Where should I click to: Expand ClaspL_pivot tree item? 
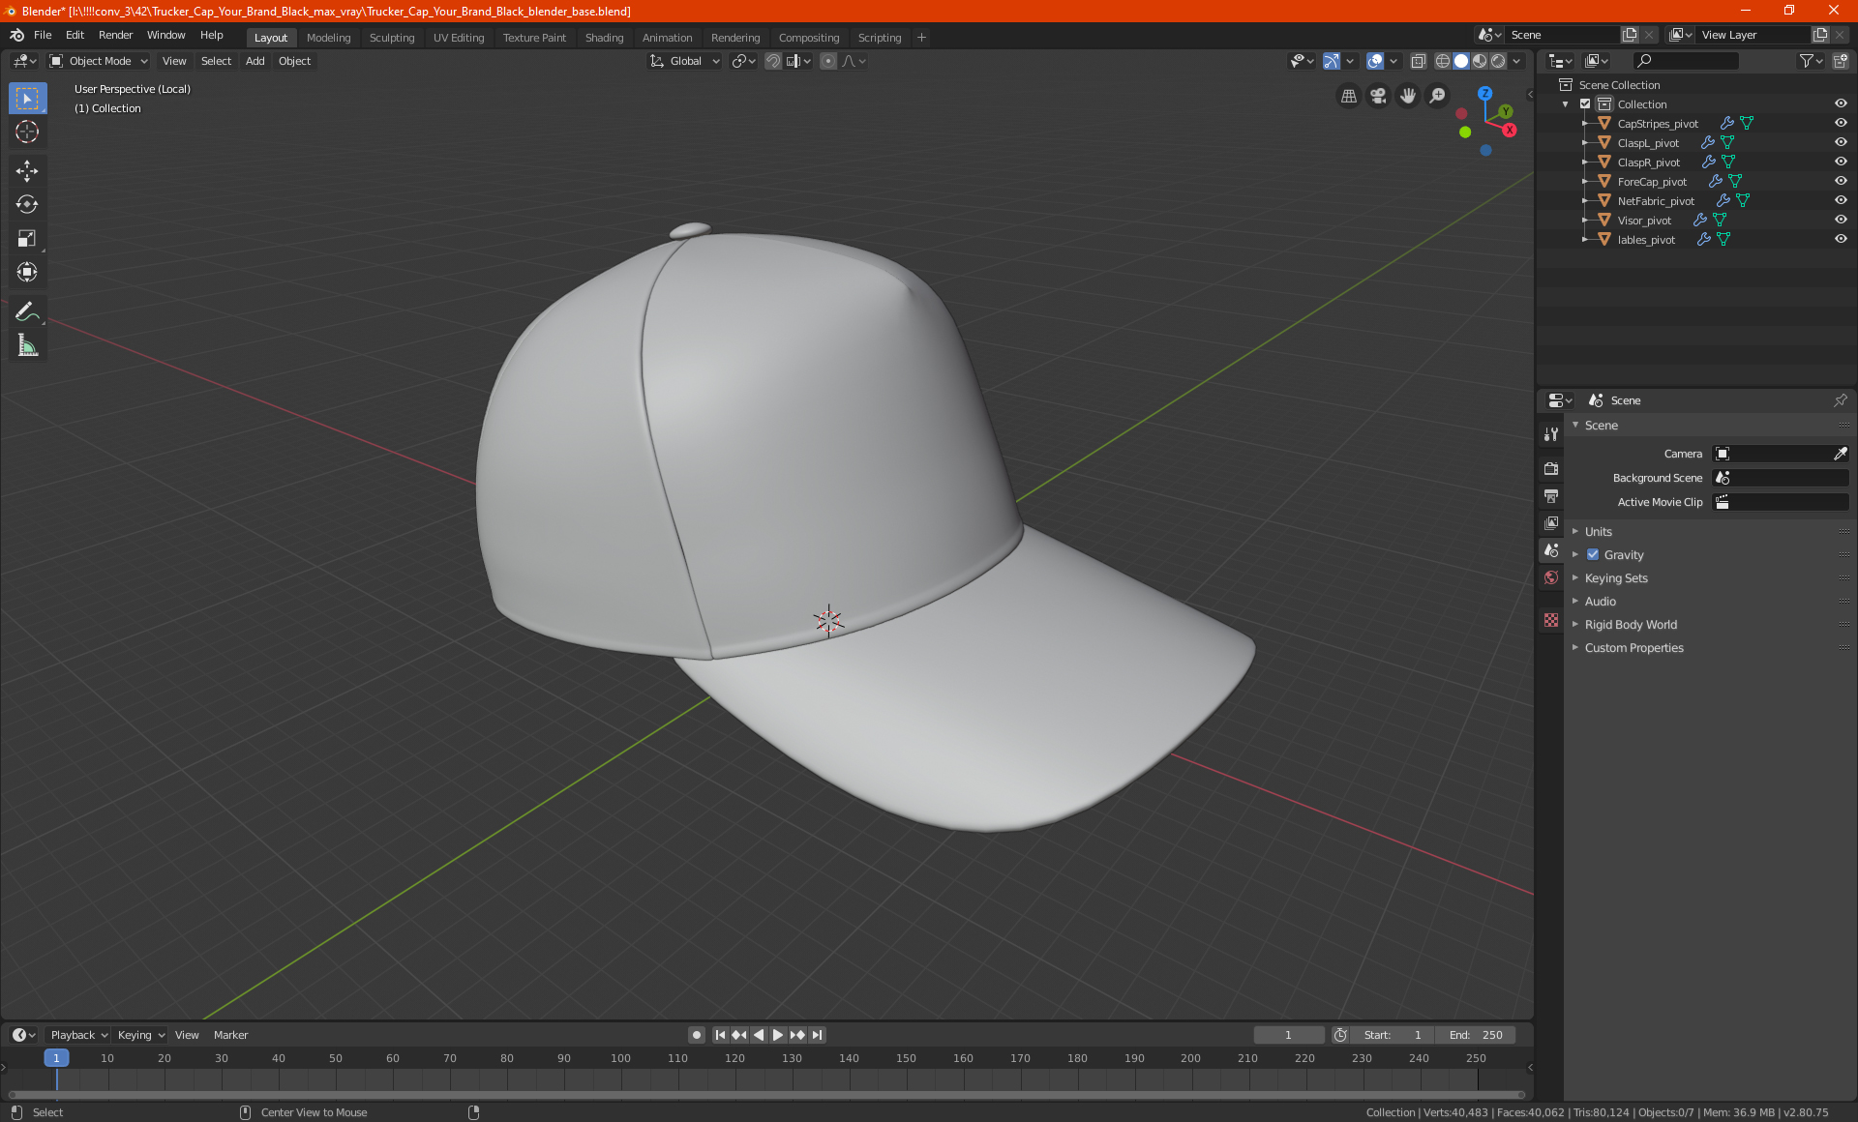(1584, 143)
